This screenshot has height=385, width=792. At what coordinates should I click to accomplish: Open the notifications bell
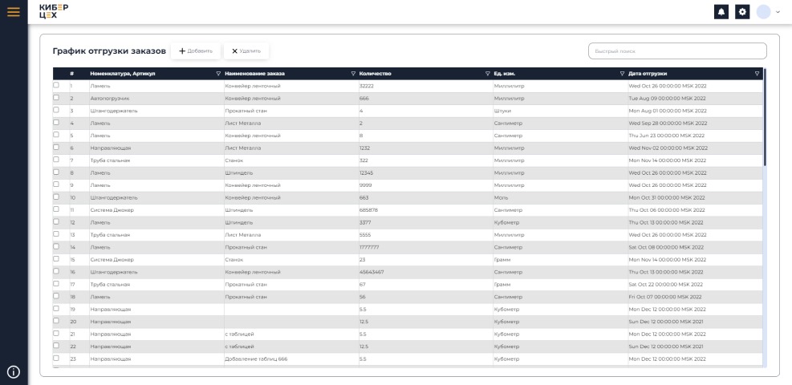[721, 12]
